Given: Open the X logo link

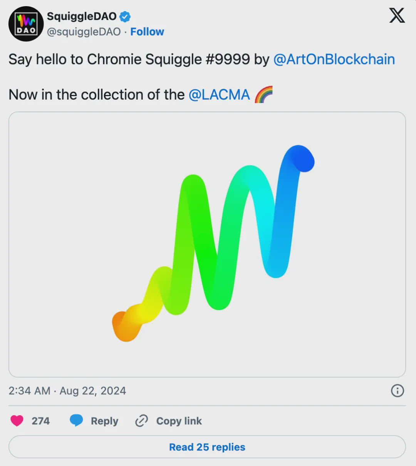Looking at the screenshot, I should coord(397,16).
